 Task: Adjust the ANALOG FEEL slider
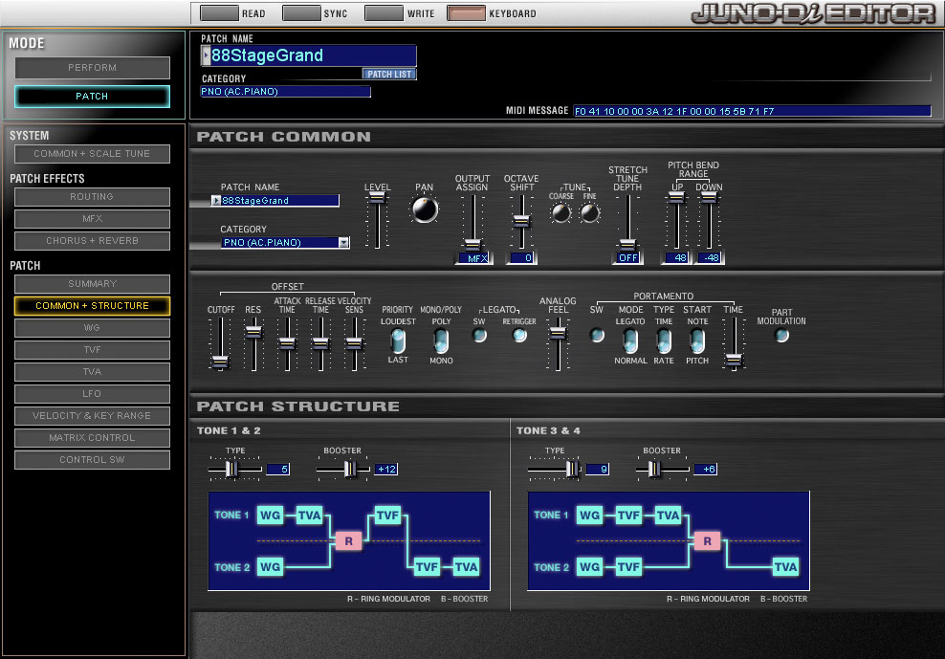click(x=558, y=334)
